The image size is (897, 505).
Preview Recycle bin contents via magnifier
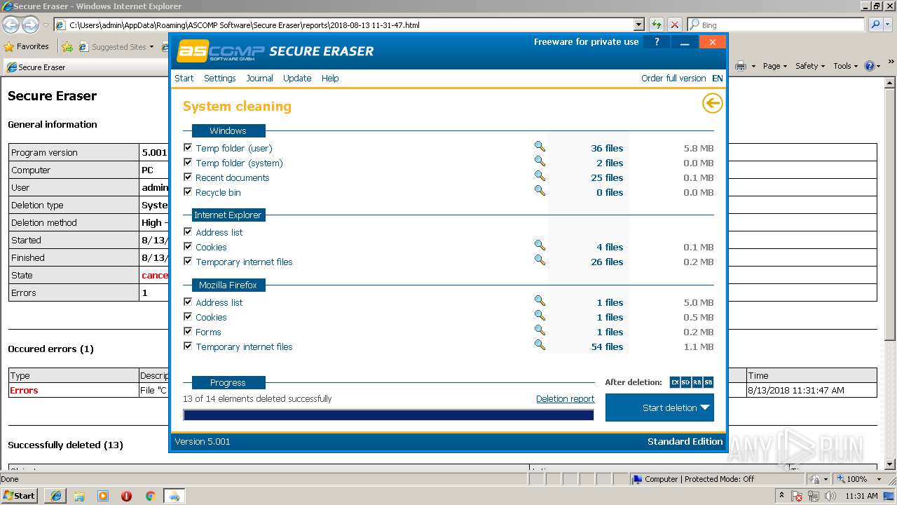(540, 191)
